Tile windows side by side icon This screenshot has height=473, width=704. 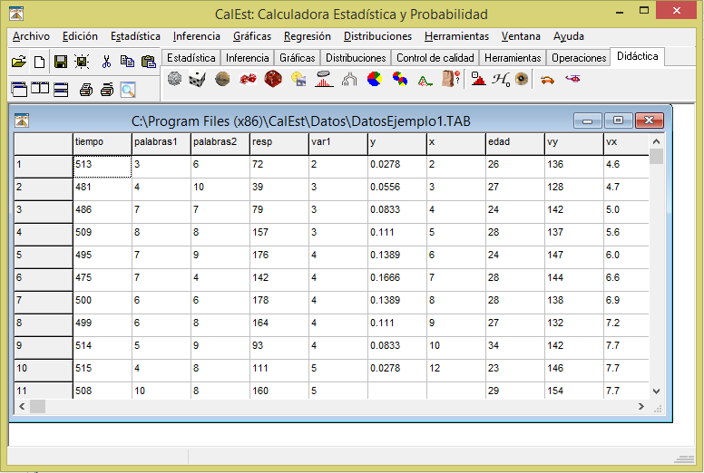point(40,89)
